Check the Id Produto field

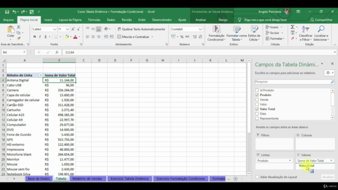click(x=257, y=90)
